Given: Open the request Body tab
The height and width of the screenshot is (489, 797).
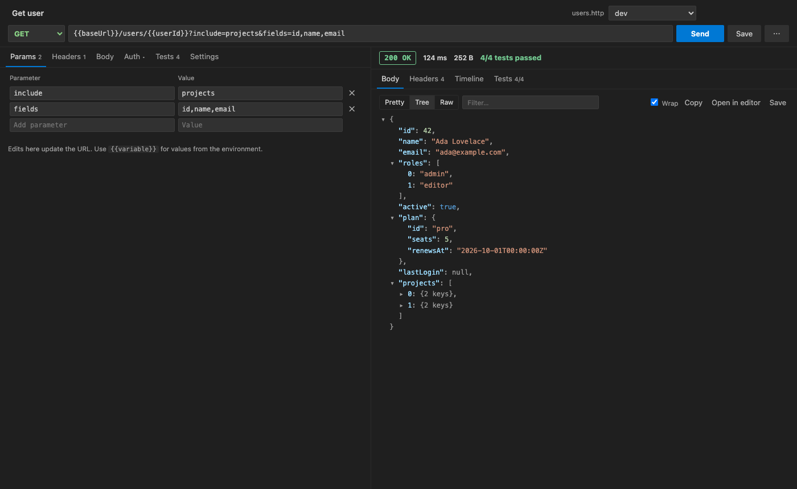Looking at the screenshot, I should (x=105, y=57).
